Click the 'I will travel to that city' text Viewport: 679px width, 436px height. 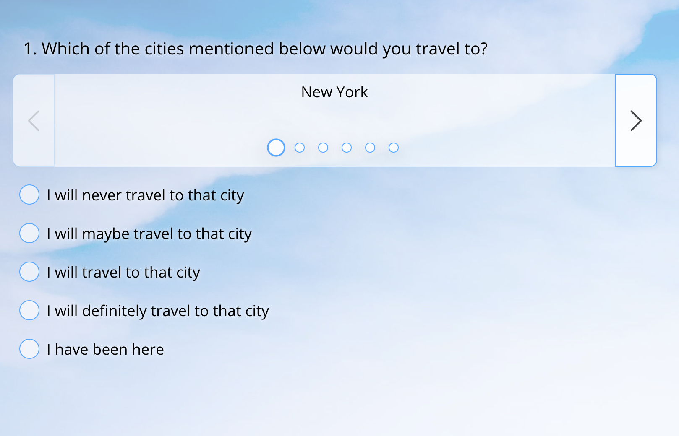[123, 272]
